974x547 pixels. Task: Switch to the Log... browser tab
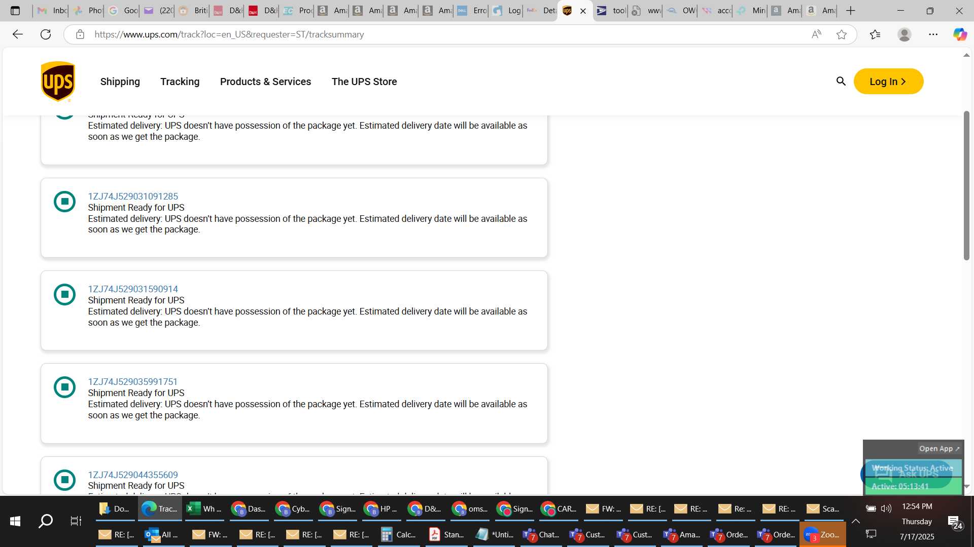coord(506,11)
